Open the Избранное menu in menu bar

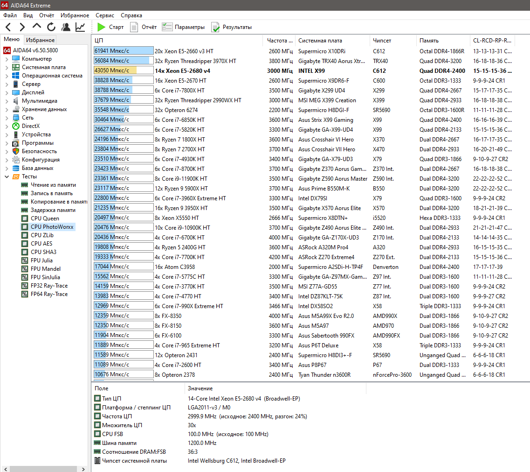[x=75, y=15]
